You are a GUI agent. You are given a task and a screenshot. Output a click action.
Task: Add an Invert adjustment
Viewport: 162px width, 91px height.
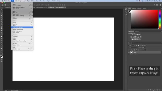click(132, 39)
